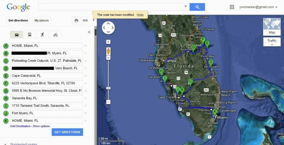Open search box suggestions dropdown arrow

pyautogui.click(x=186, y=6)
